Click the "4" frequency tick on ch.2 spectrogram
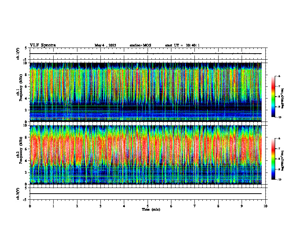The image size is (299, 231). click(x=26, y=161)
